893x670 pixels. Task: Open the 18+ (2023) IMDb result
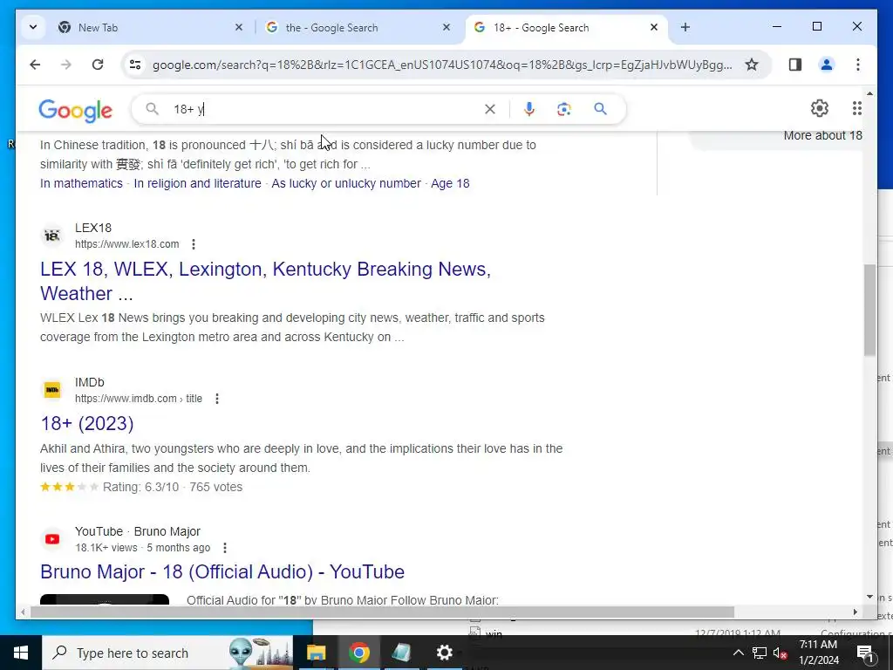coord(87,423)
